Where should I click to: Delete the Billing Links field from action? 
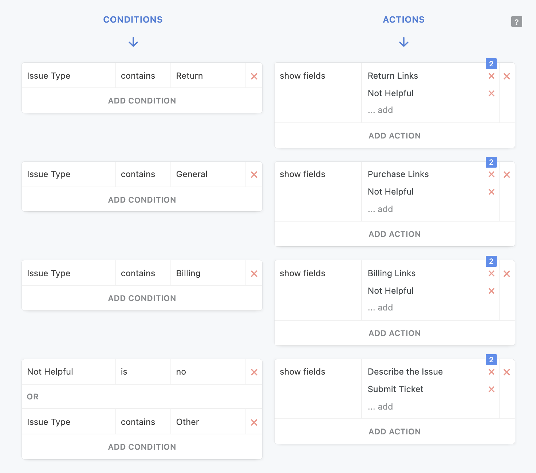pyautogui.click(x=491, y=273)
